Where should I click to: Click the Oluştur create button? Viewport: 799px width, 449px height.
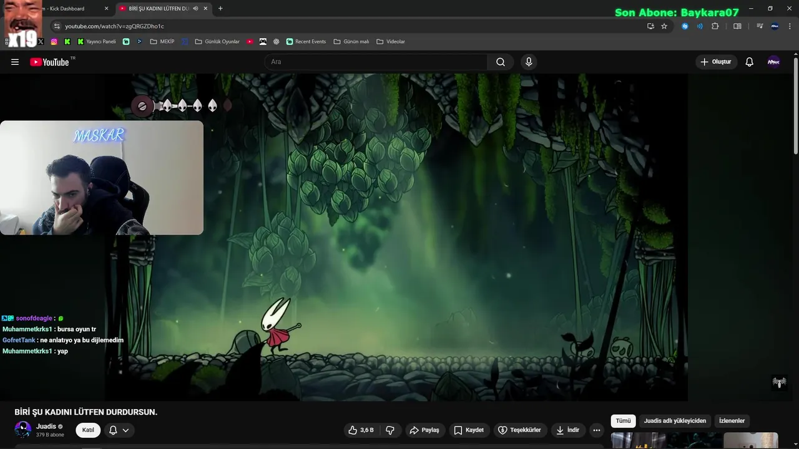coord(716,62)
